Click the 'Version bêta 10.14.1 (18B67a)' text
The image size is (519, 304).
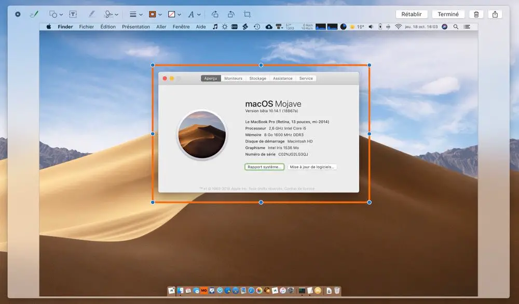pyautogui.click(x=271, y=111)
